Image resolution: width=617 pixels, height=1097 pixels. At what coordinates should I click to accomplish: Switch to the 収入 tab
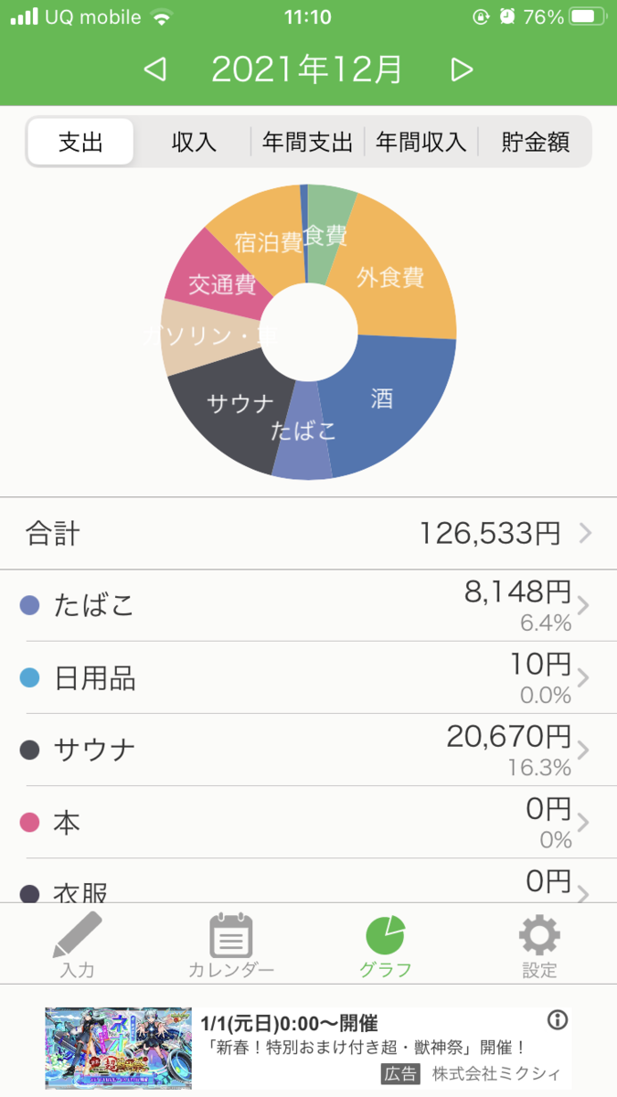pos(193,143)
